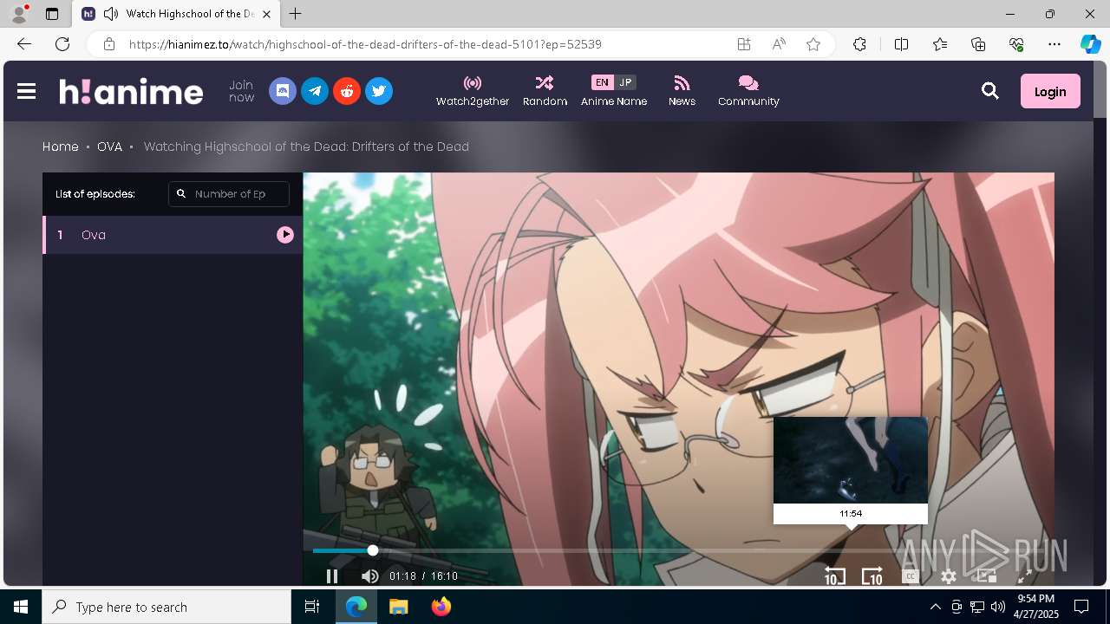
Task: Add this page to favorites star
Action: coord(813,44)
